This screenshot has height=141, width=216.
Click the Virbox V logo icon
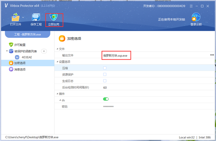click(x=6, y=6)
